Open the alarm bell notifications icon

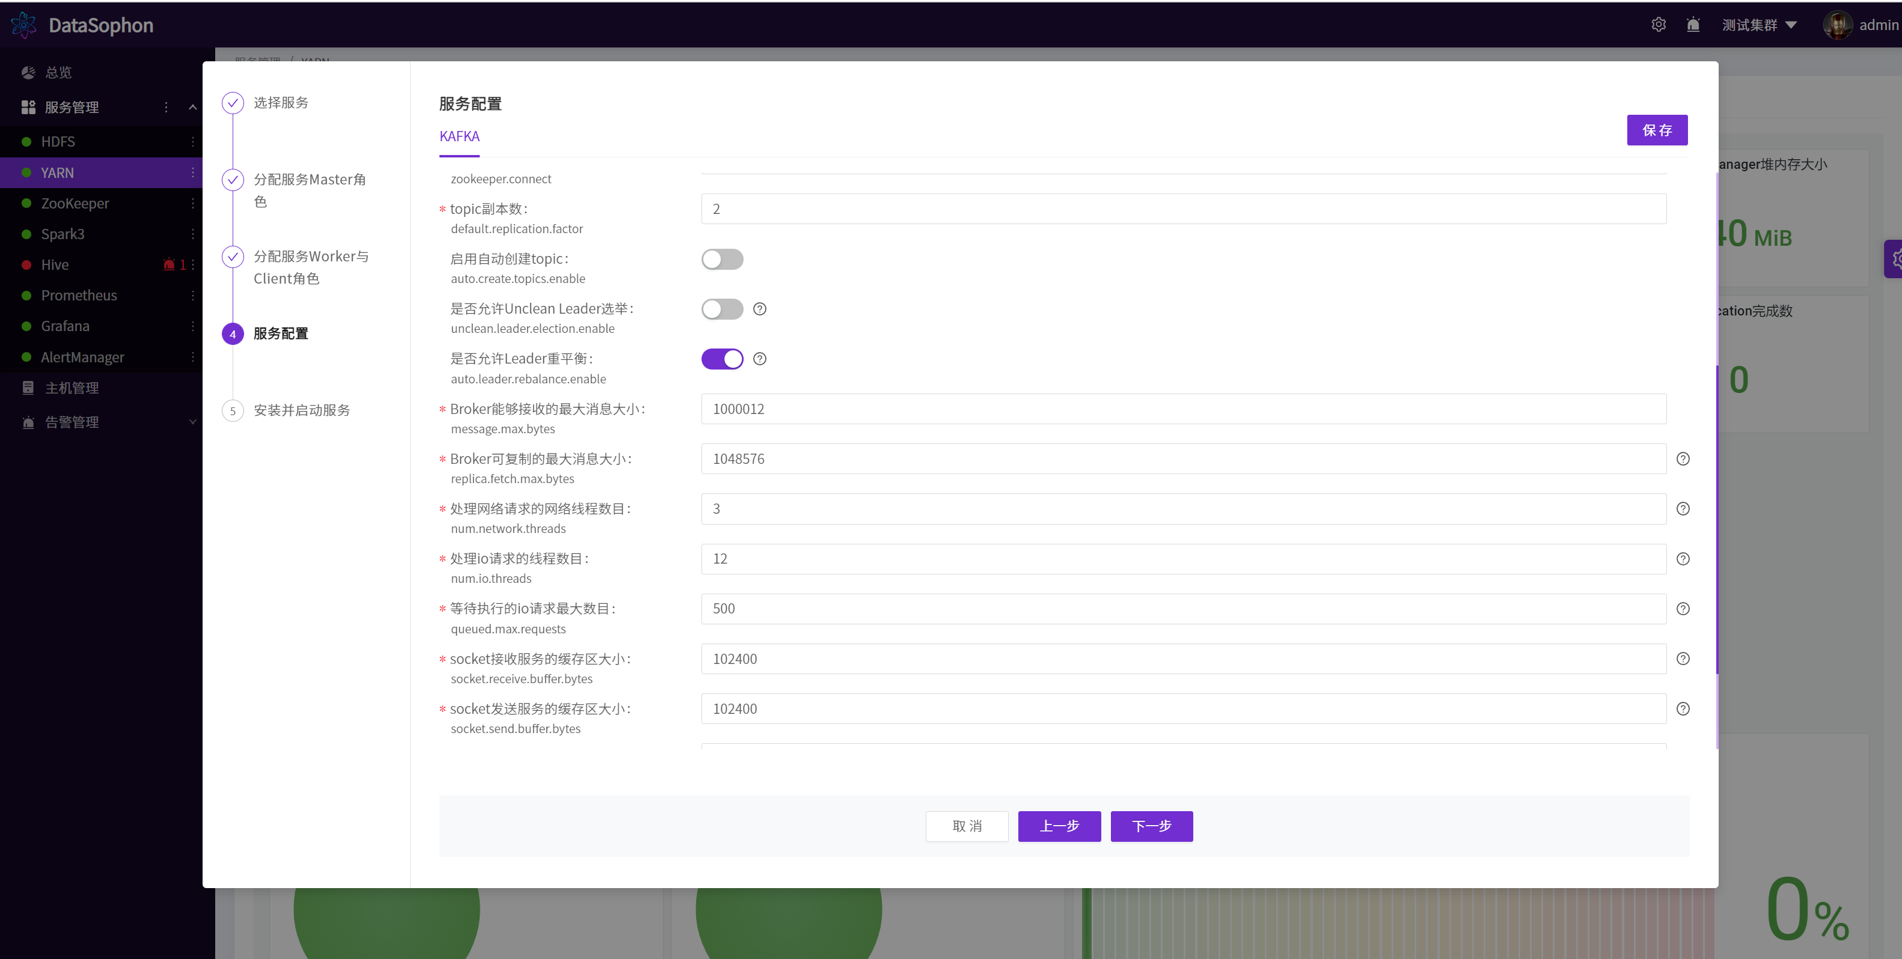coord(1693,25)
